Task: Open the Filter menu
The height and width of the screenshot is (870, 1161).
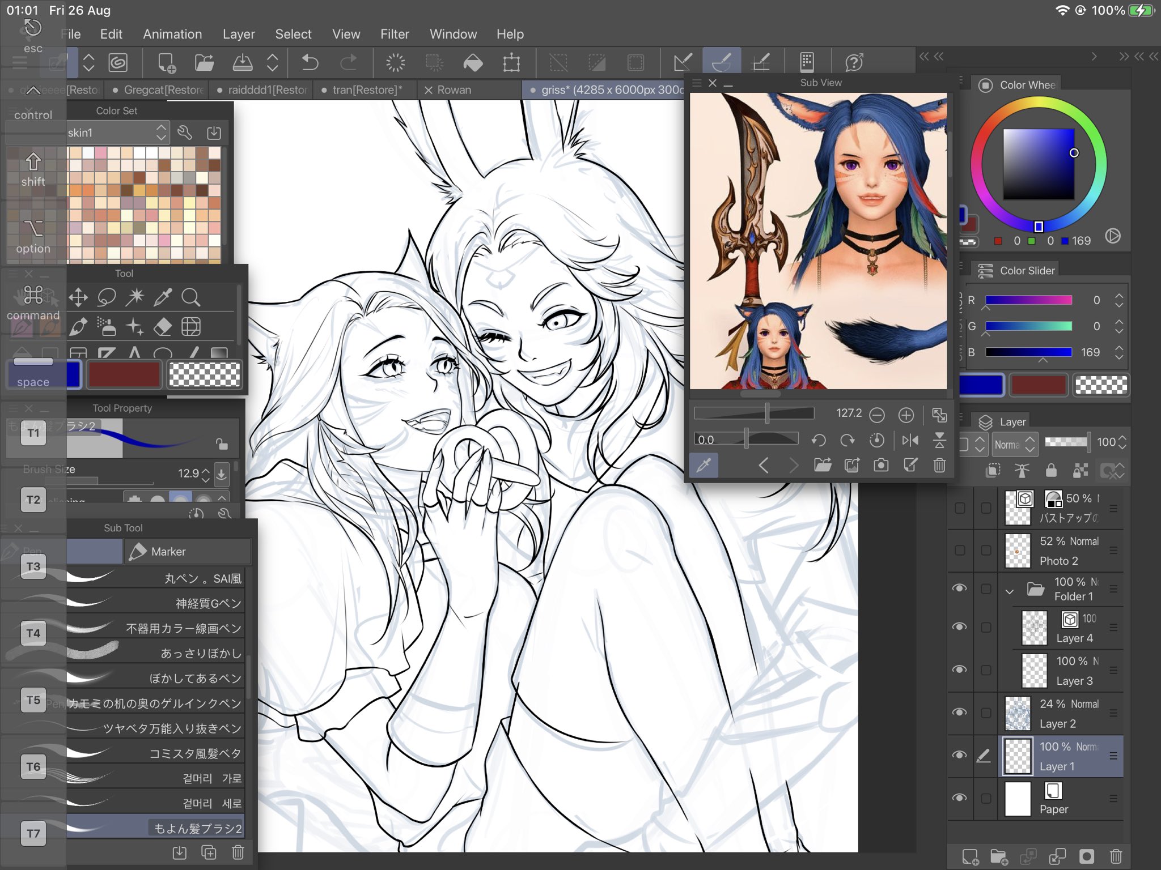Action: (395, 34)
